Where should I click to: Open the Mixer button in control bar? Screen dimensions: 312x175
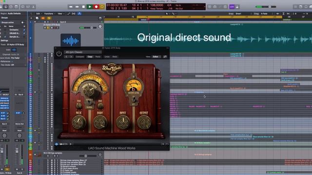[x=28, y=7]
